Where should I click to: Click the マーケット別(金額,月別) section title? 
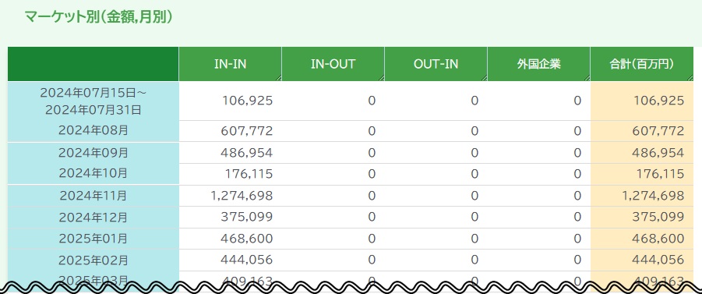pos(98,17)
